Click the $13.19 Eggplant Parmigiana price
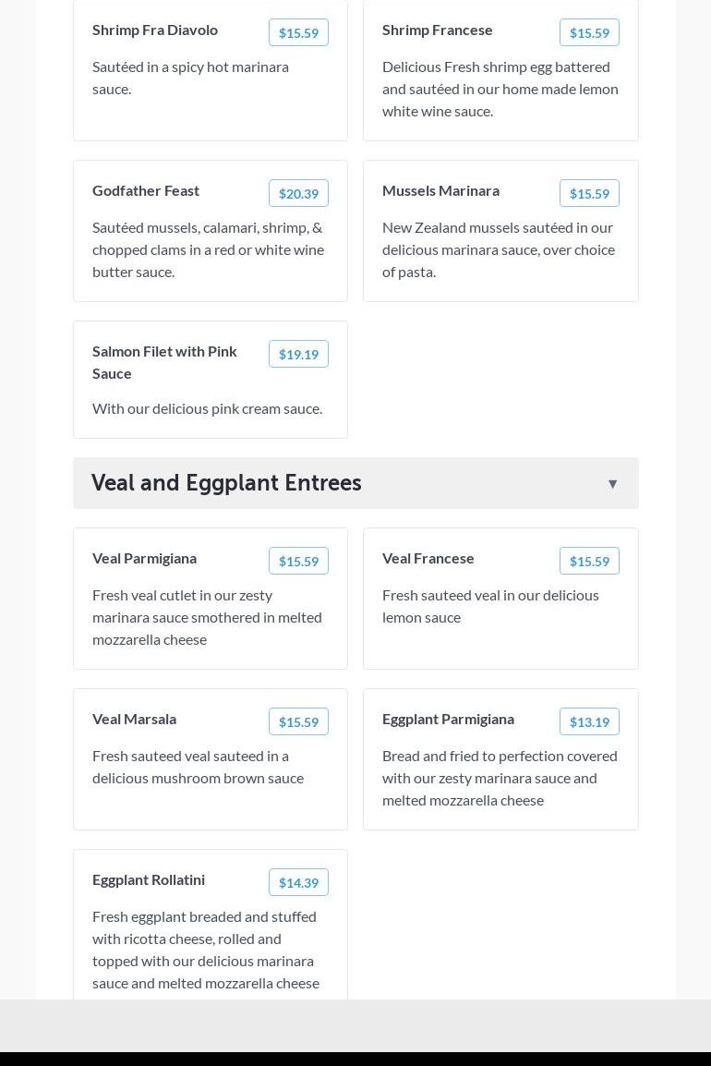Viewport: 711px width, 1066px height. click(589, 722)
